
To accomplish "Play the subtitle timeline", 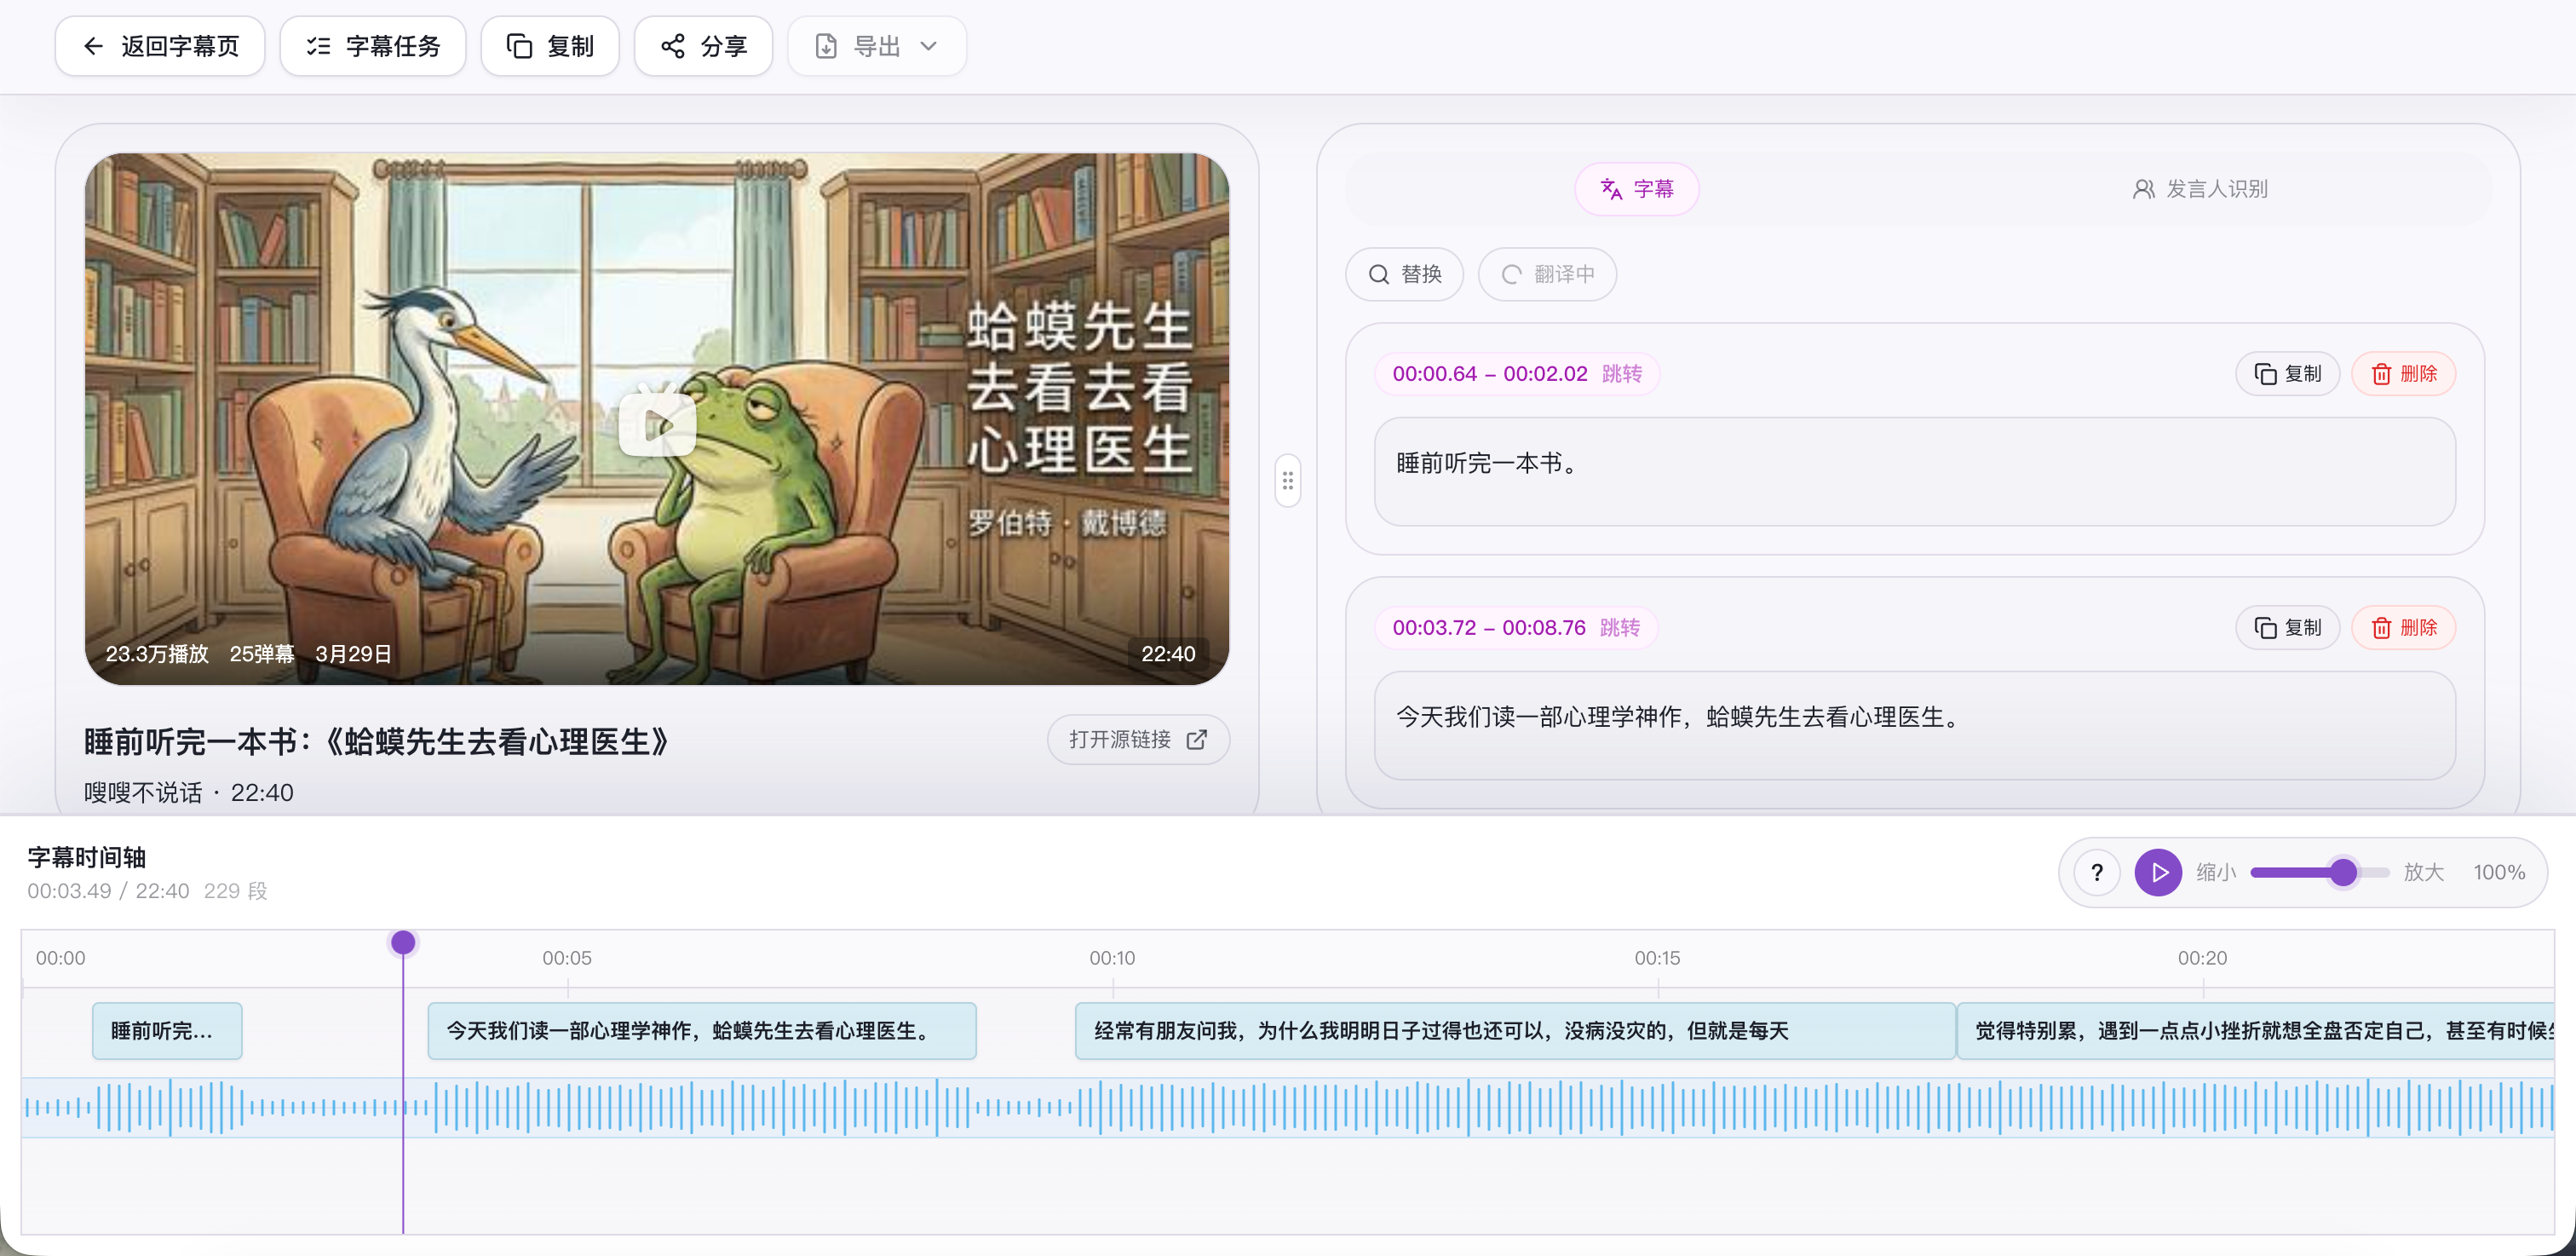I will (2159, 873).
